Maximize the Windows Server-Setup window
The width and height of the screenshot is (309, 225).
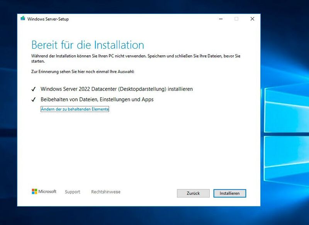coord(236,18)
